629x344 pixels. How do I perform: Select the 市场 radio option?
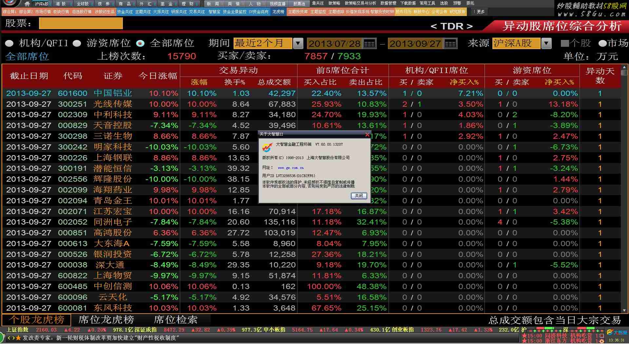603,43
